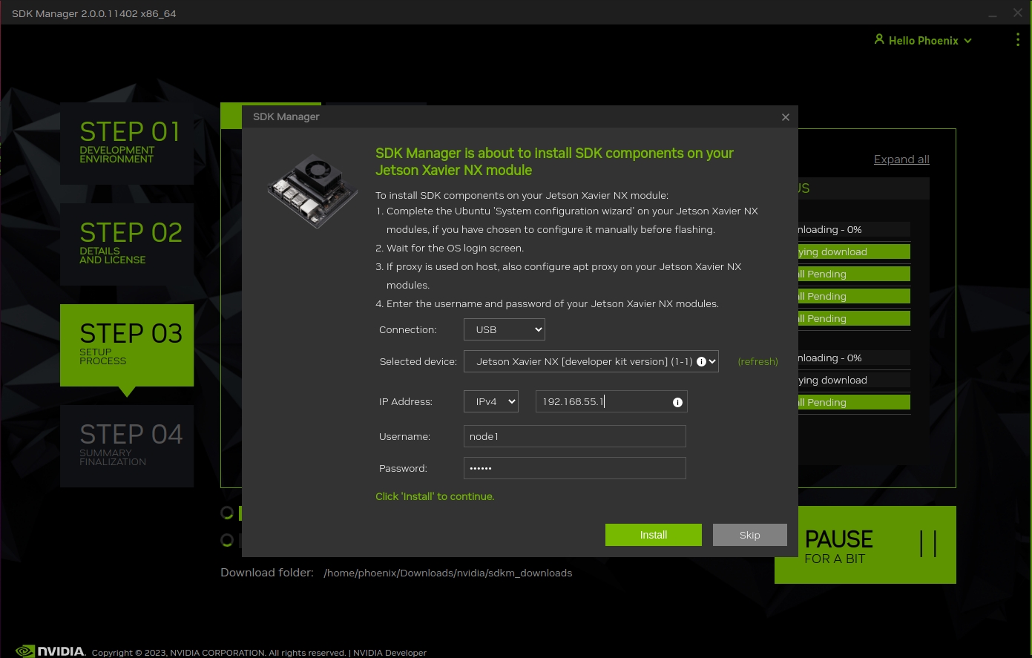Click the Expand all link
Screen dimensions: 1032x658
click(901, 159)
